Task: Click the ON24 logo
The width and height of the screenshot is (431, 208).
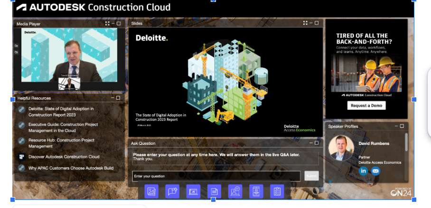Action: coord(401,192)
